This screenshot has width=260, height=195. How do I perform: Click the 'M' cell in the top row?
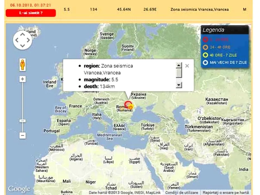point(245,9)
